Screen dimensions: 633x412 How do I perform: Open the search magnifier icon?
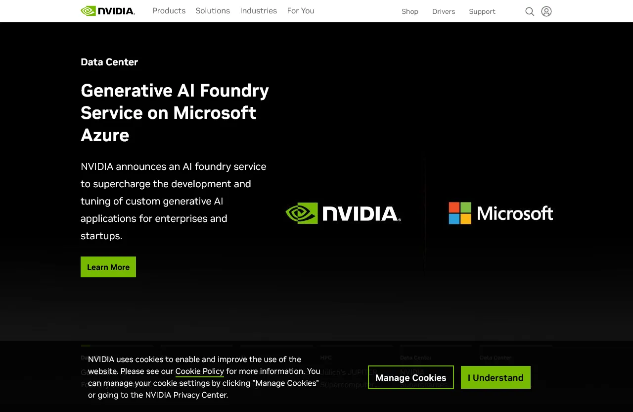coord(530,11)
